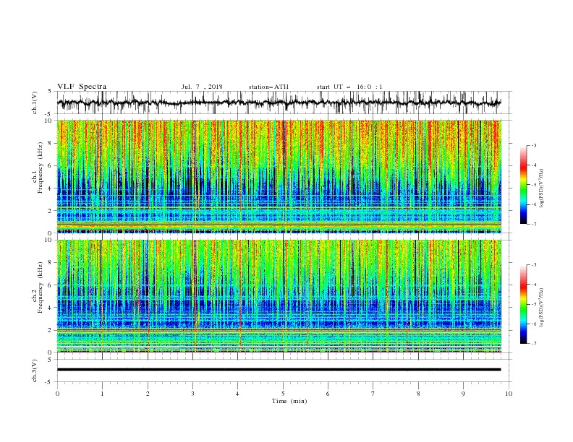The image size is (573, 442).
Task: Click time axis tick label '5'
Action: coord(283,394)
